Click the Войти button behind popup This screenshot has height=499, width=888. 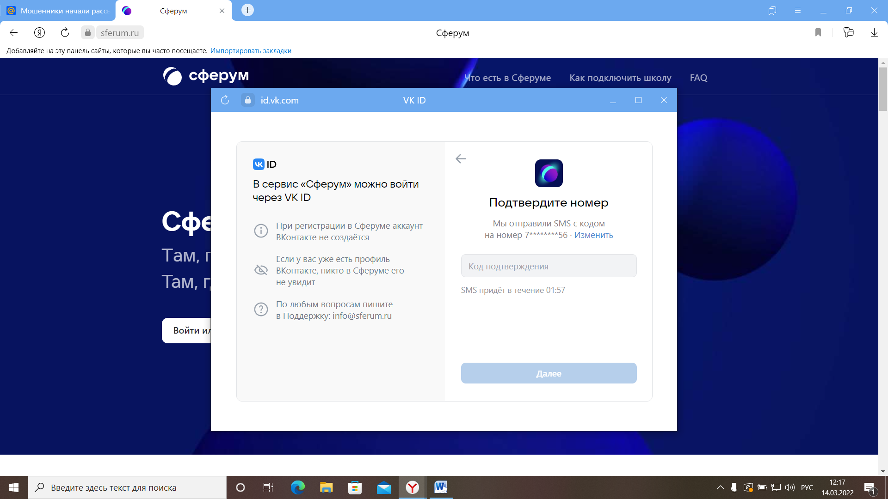(x=186, y=330)
